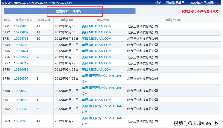Viewport: 223px width, 128px height.
Task: Open 美团 MEITUAN.COM trademark in row 3756
Action: 97,57
